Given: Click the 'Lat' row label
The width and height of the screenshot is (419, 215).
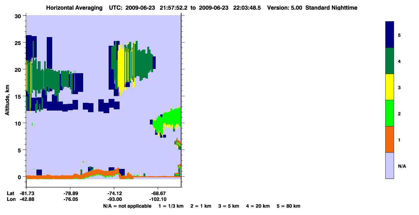Looking at the screenshot, I should (11, 193).
